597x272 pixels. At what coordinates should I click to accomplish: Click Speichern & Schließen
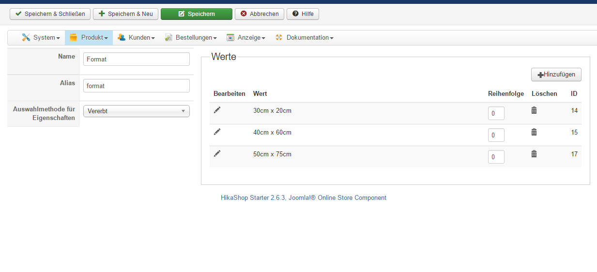click(50, 14)
